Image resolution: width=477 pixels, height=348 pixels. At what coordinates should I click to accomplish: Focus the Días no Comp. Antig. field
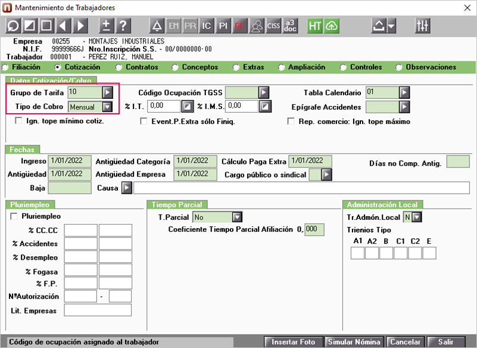tap(458, 161)
